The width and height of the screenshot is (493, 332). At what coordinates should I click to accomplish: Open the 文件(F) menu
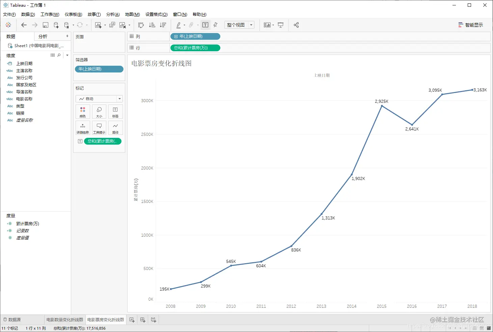coord(9,14)
